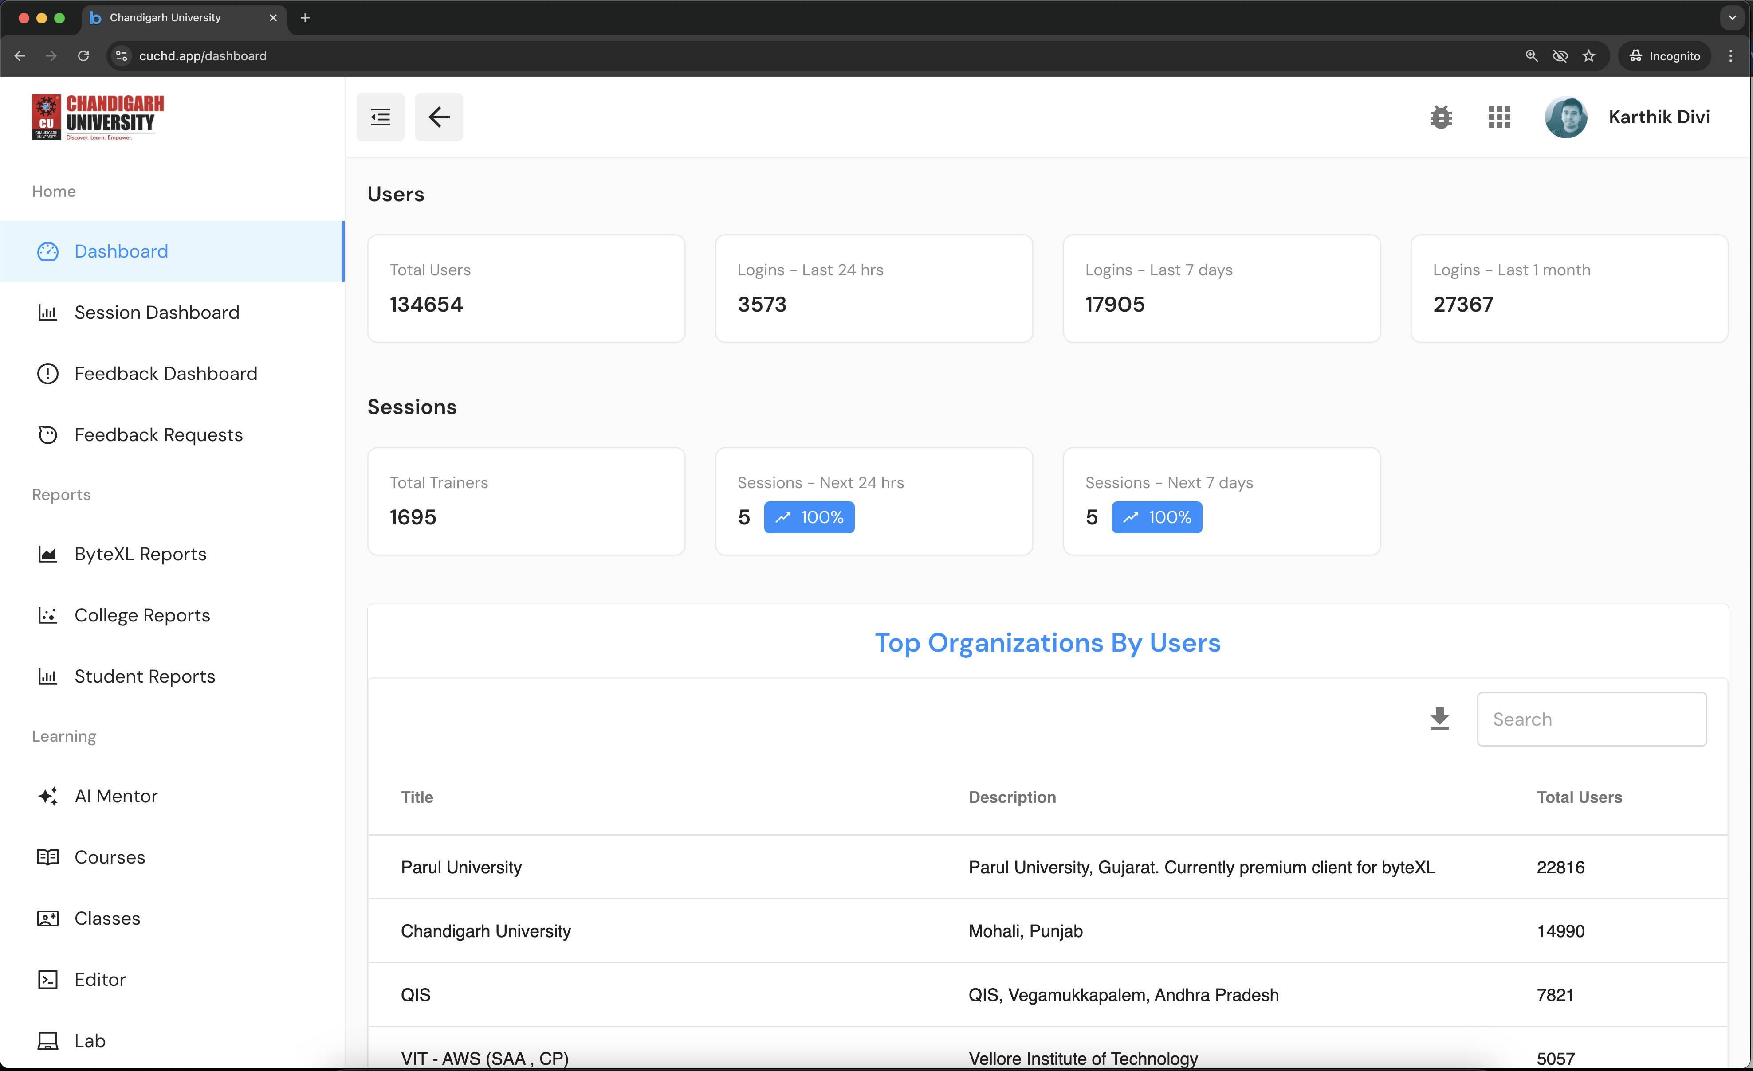Click the eye-slash tracking protection icon
Viewport: 1753px width, 1071px height.
[1560, 55]
